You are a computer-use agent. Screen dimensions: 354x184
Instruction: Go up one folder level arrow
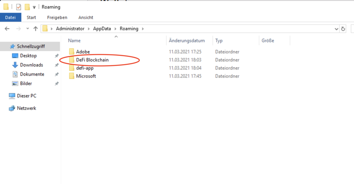click(x=36, y=29)
